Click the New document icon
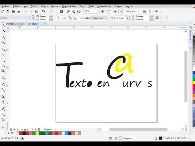Screen dimensions: 195x146 pyautogui.click(x=2, y=11)
